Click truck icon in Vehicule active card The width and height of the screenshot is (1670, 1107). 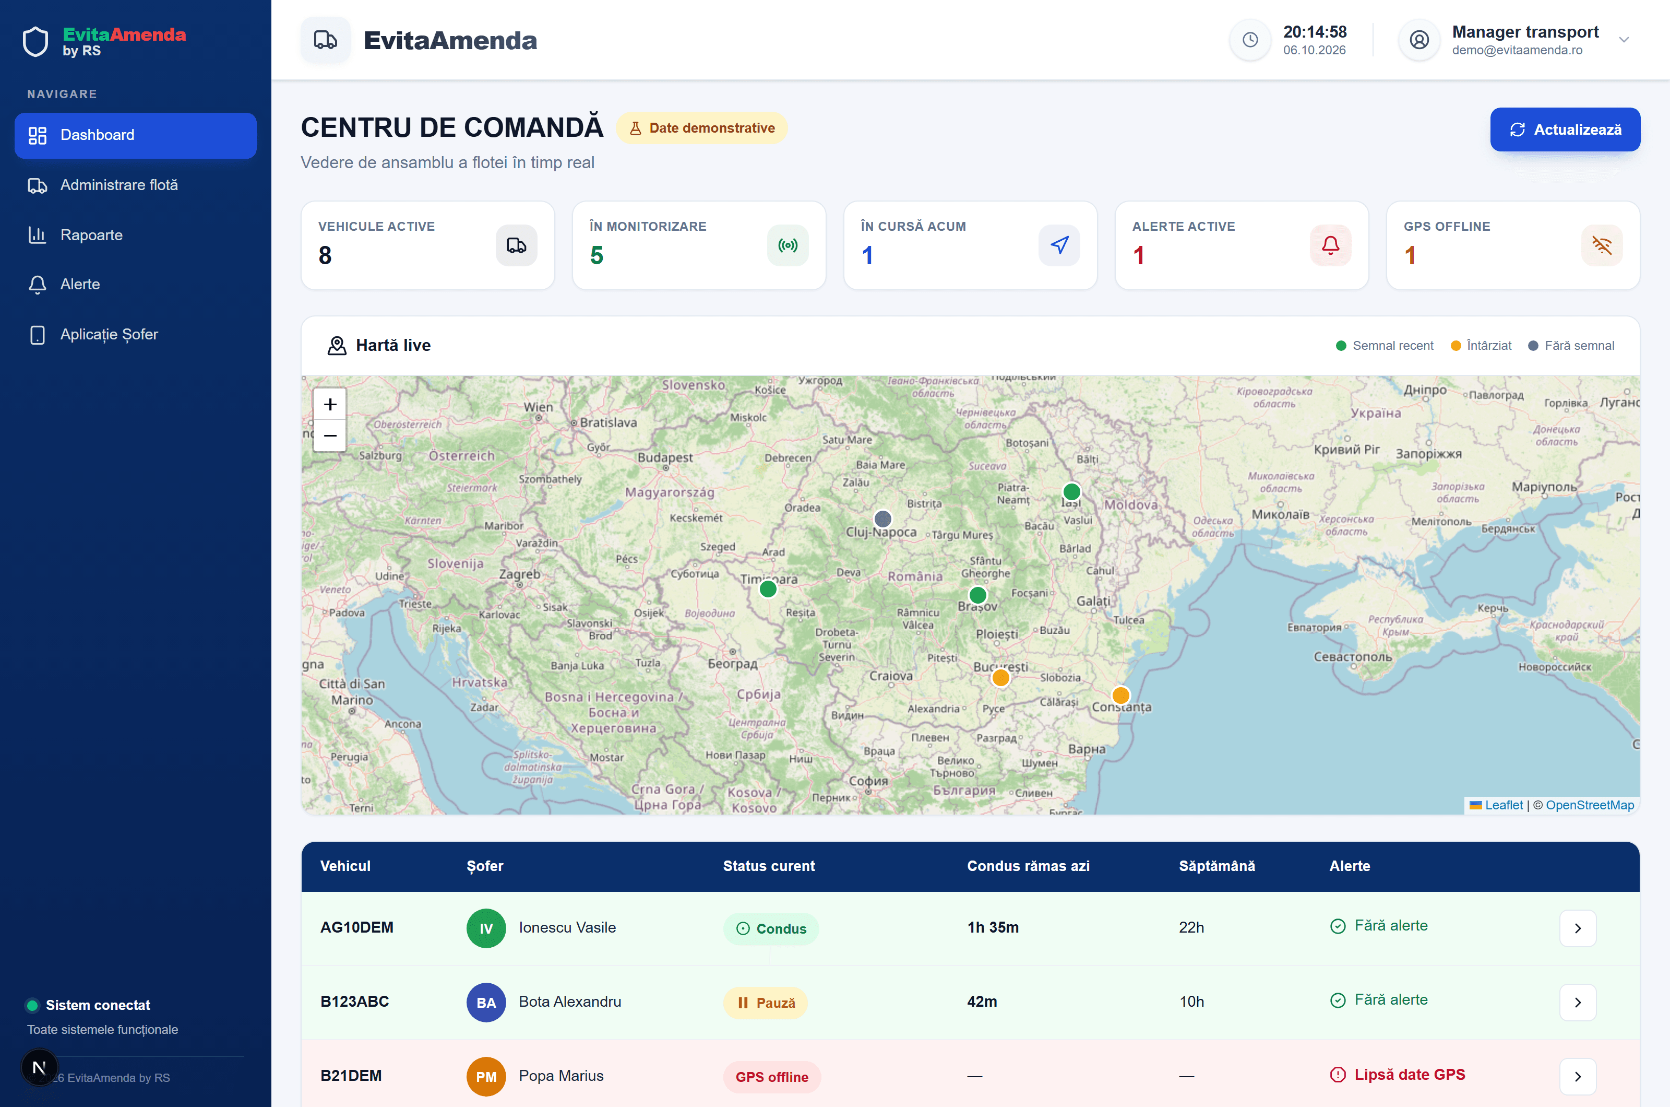(x=517, y=246)
